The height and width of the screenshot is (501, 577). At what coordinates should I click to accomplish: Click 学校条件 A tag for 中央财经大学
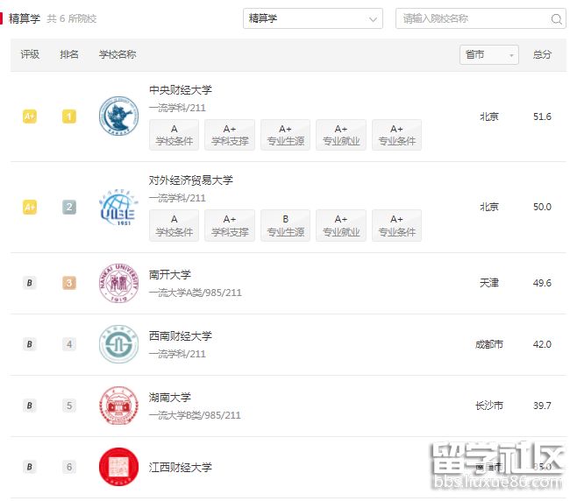click(x=174, y=135)
